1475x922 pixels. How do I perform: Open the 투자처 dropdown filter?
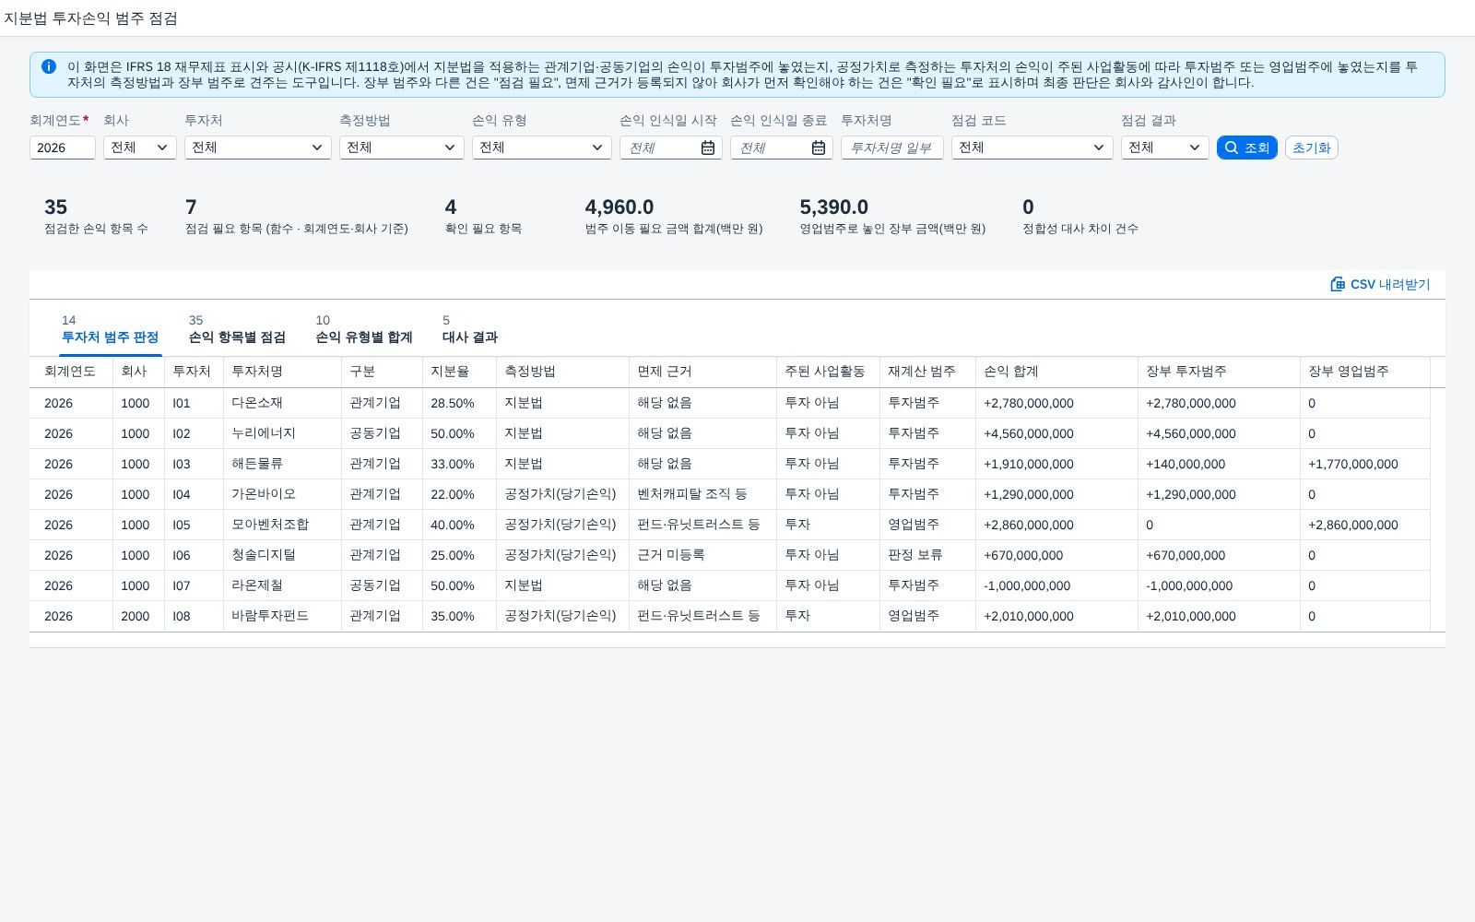[258, 148]
